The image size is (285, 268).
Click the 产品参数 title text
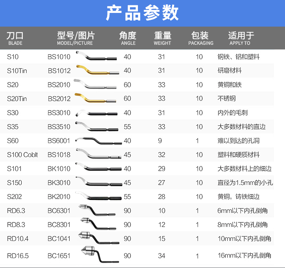point(142,13)
